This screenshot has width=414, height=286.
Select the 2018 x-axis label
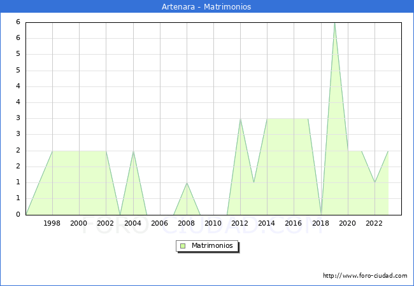pyautogui.click(x=321, y=223)
